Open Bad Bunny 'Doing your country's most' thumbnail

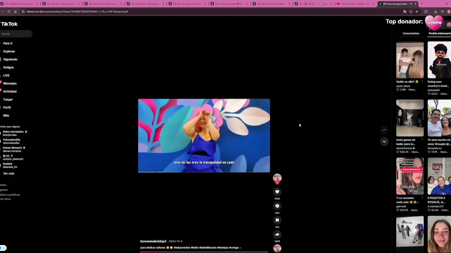(439, 60)
